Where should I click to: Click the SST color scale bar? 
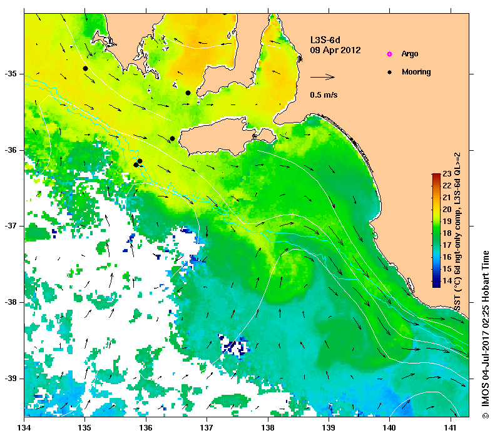[x=436, y=231]
